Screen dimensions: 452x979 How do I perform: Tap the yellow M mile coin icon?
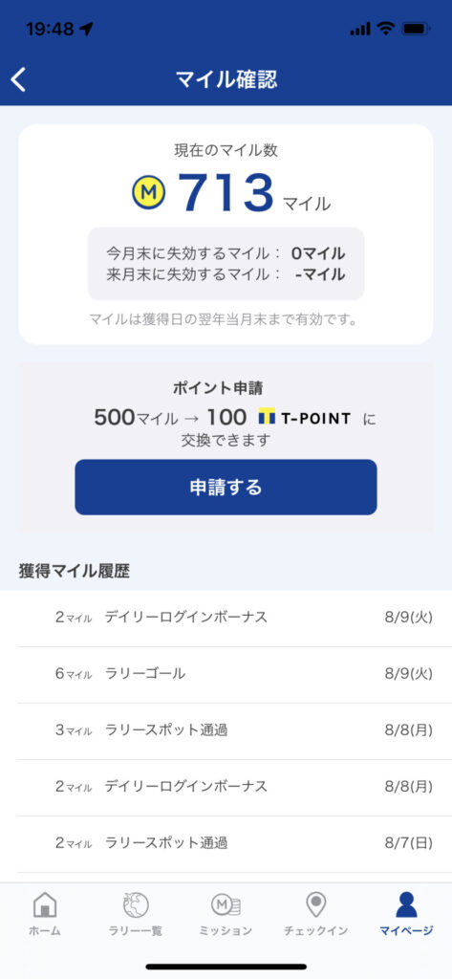pyautogui.click(x=148, y=192)
